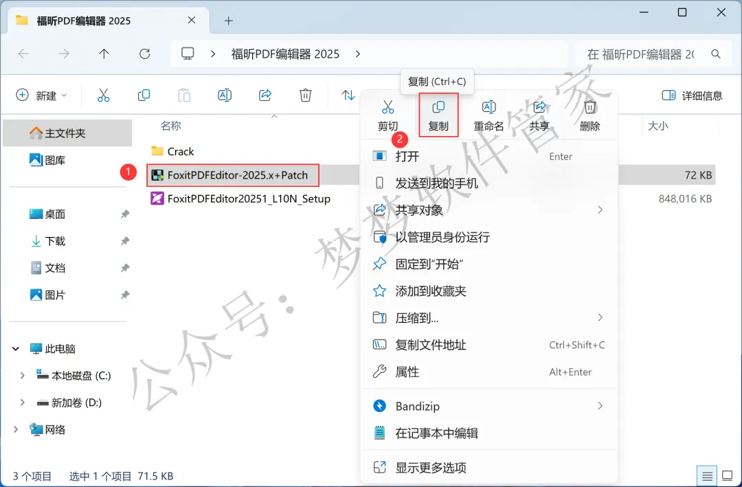Click the This PC monitor icon in address bar

click(188, 54)
